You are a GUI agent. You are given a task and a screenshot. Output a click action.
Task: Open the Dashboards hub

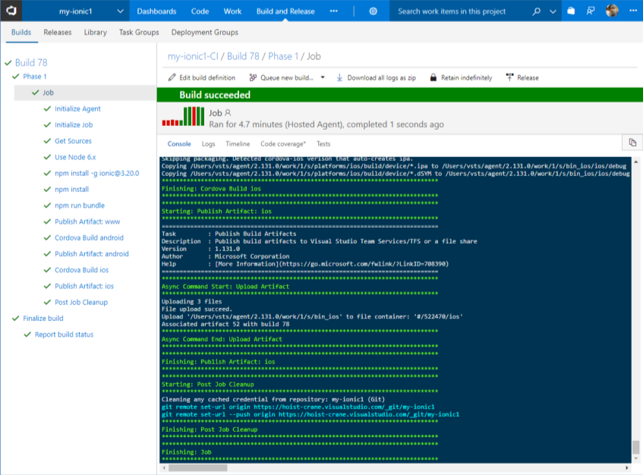[x=156, y=11]
